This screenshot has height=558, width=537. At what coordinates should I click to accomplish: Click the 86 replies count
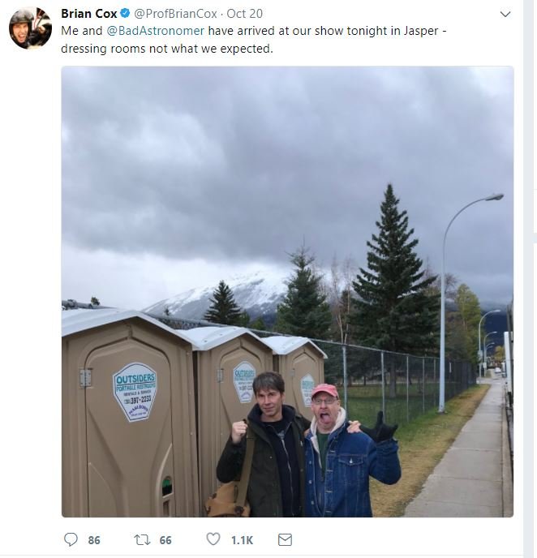[x=94, y=540]
